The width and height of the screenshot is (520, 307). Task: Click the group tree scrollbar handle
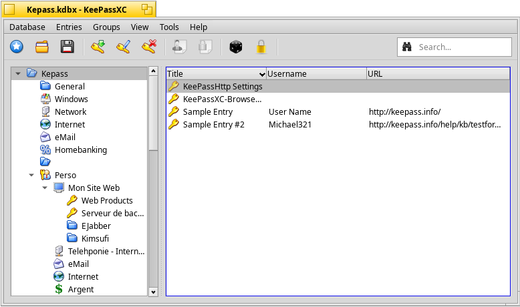point(153,113)
